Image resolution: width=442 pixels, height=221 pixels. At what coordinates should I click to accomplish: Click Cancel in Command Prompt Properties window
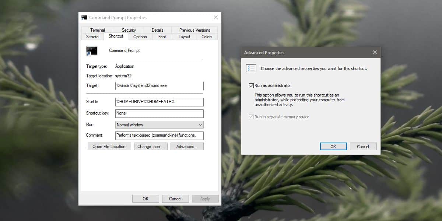point(175,199)
